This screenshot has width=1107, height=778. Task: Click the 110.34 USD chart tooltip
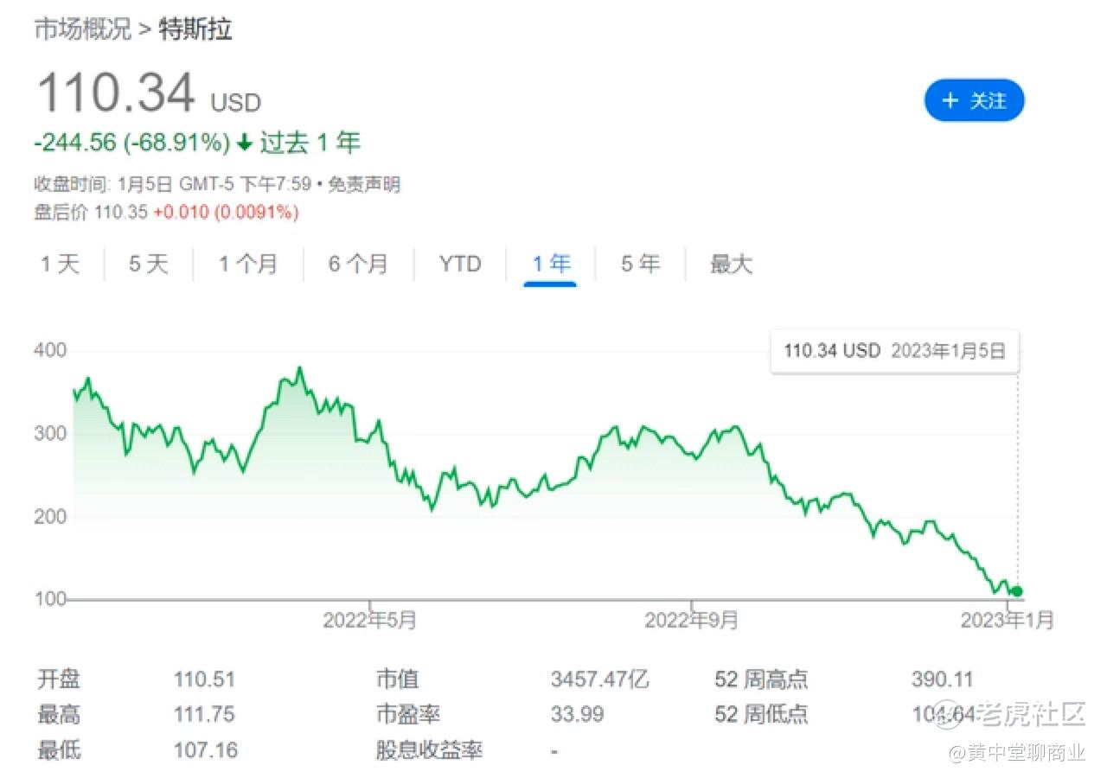895,351
